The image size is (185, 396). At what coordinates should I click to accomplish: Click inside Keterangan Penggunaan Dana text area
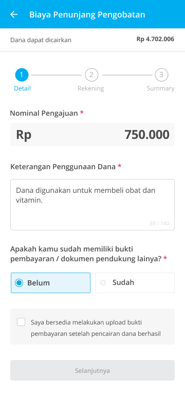(x=92, y=205)
